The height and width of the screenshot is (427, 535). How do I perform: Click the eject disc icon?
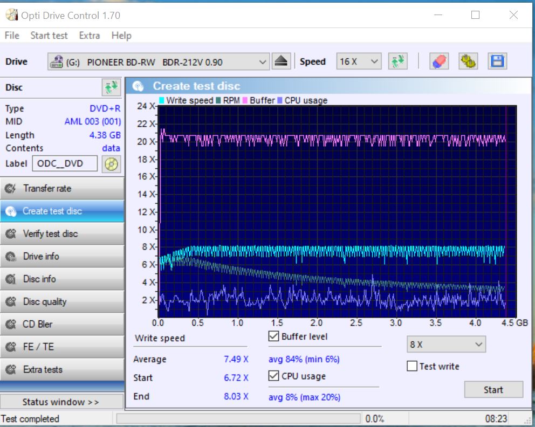click(x=281, y=61)
